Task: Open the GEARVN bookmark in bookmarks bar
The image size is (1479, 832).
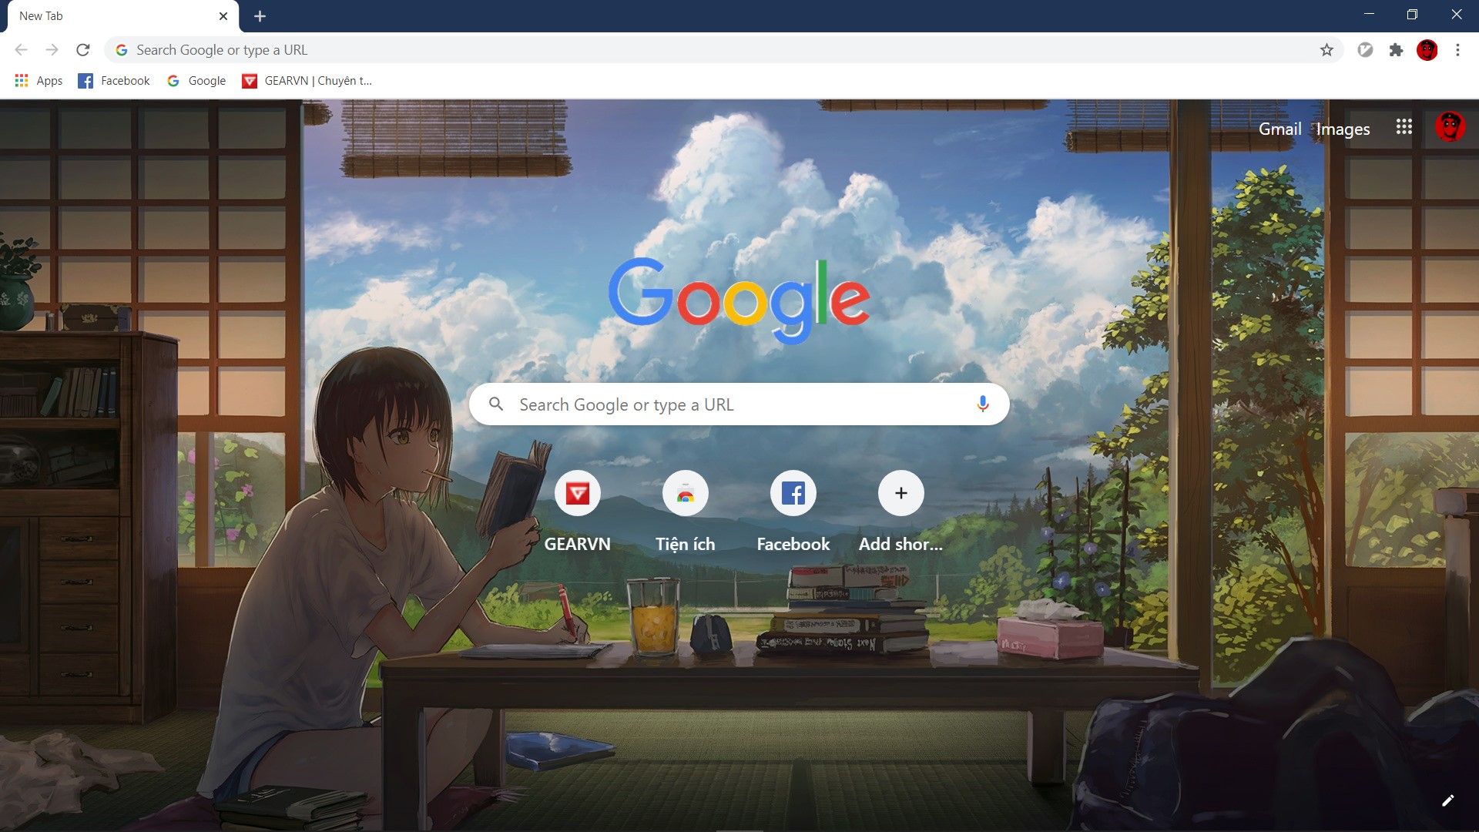Action: point(307,81)
